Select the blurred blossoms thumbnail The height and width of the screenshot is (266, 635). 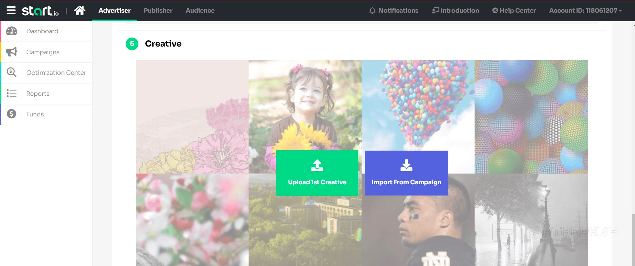tap(192, 220)
